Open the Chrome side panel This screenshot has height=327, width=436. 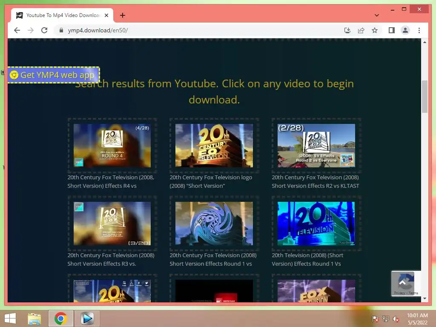point(392,30)
